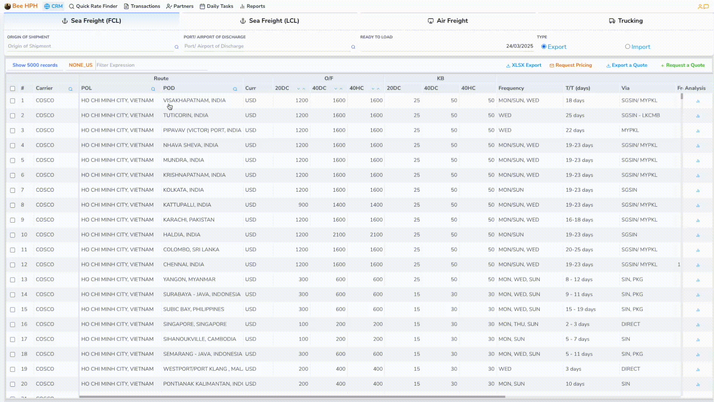Open analysis chart for row 20 Pontianak
This screenshot has height=402, width=714.
pos(698,384)
